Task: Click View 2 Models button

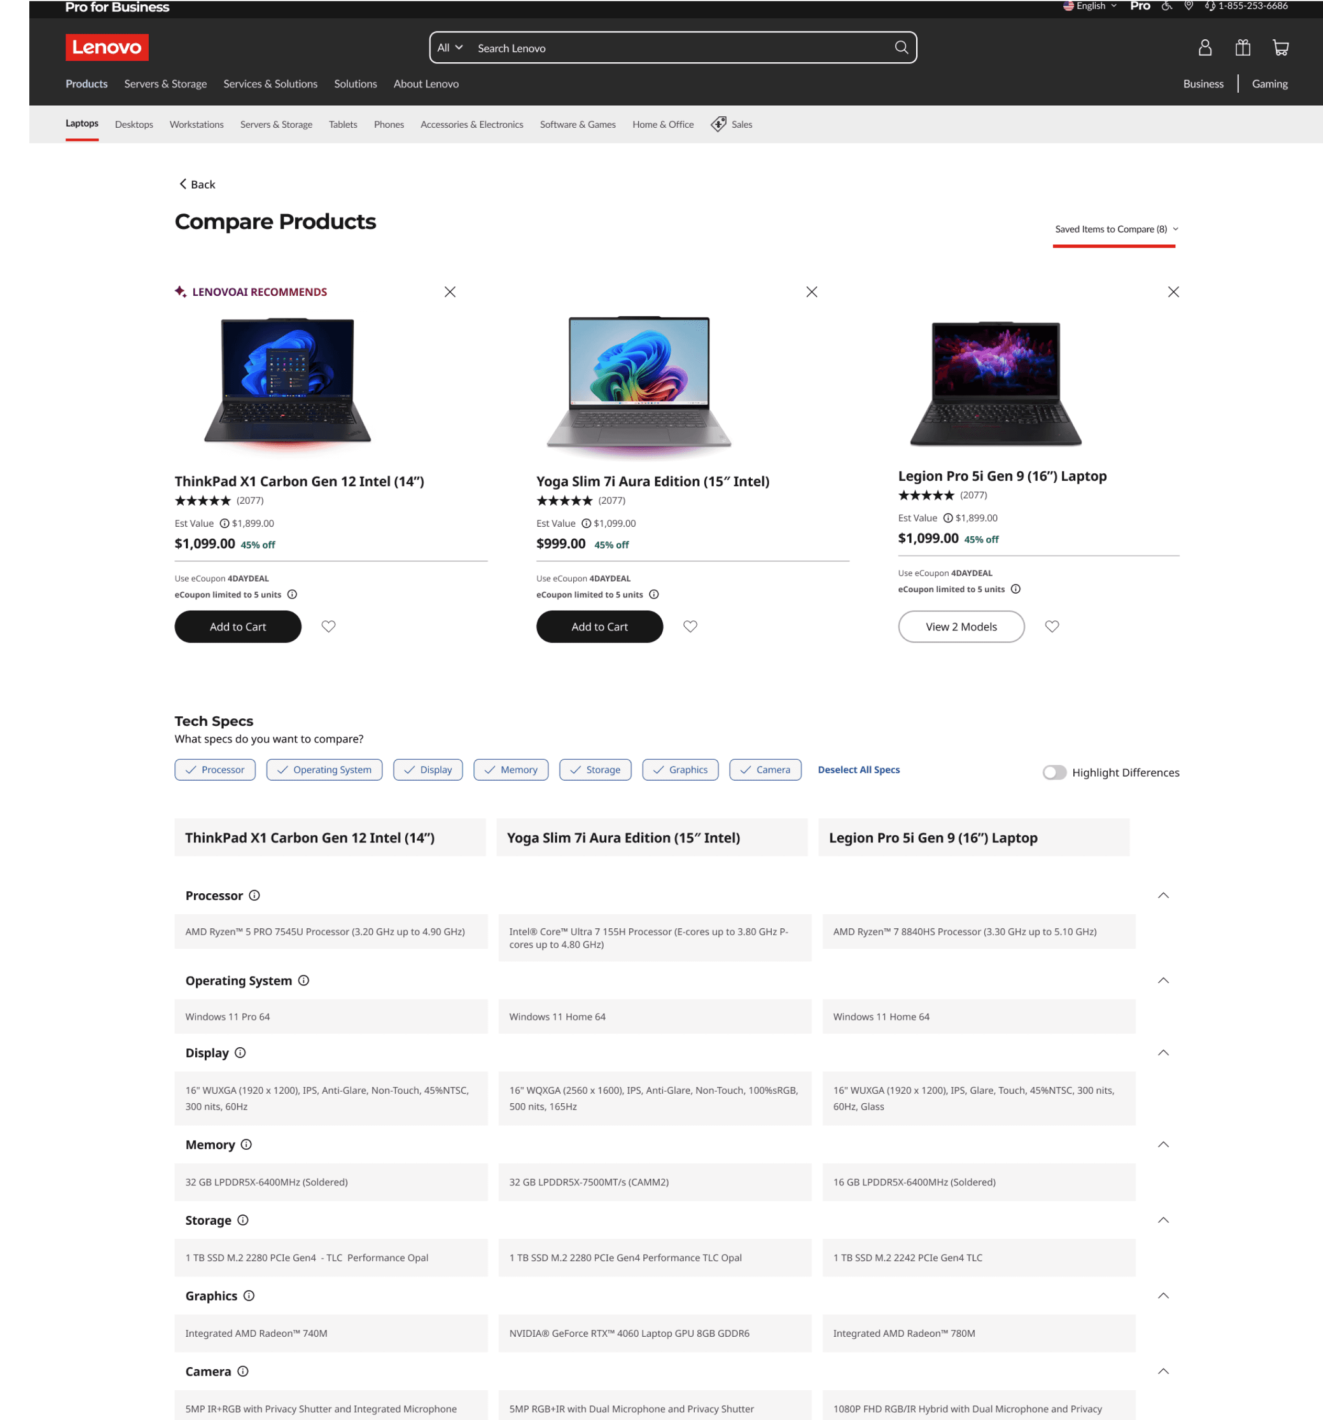Action: tap(961, 626)
